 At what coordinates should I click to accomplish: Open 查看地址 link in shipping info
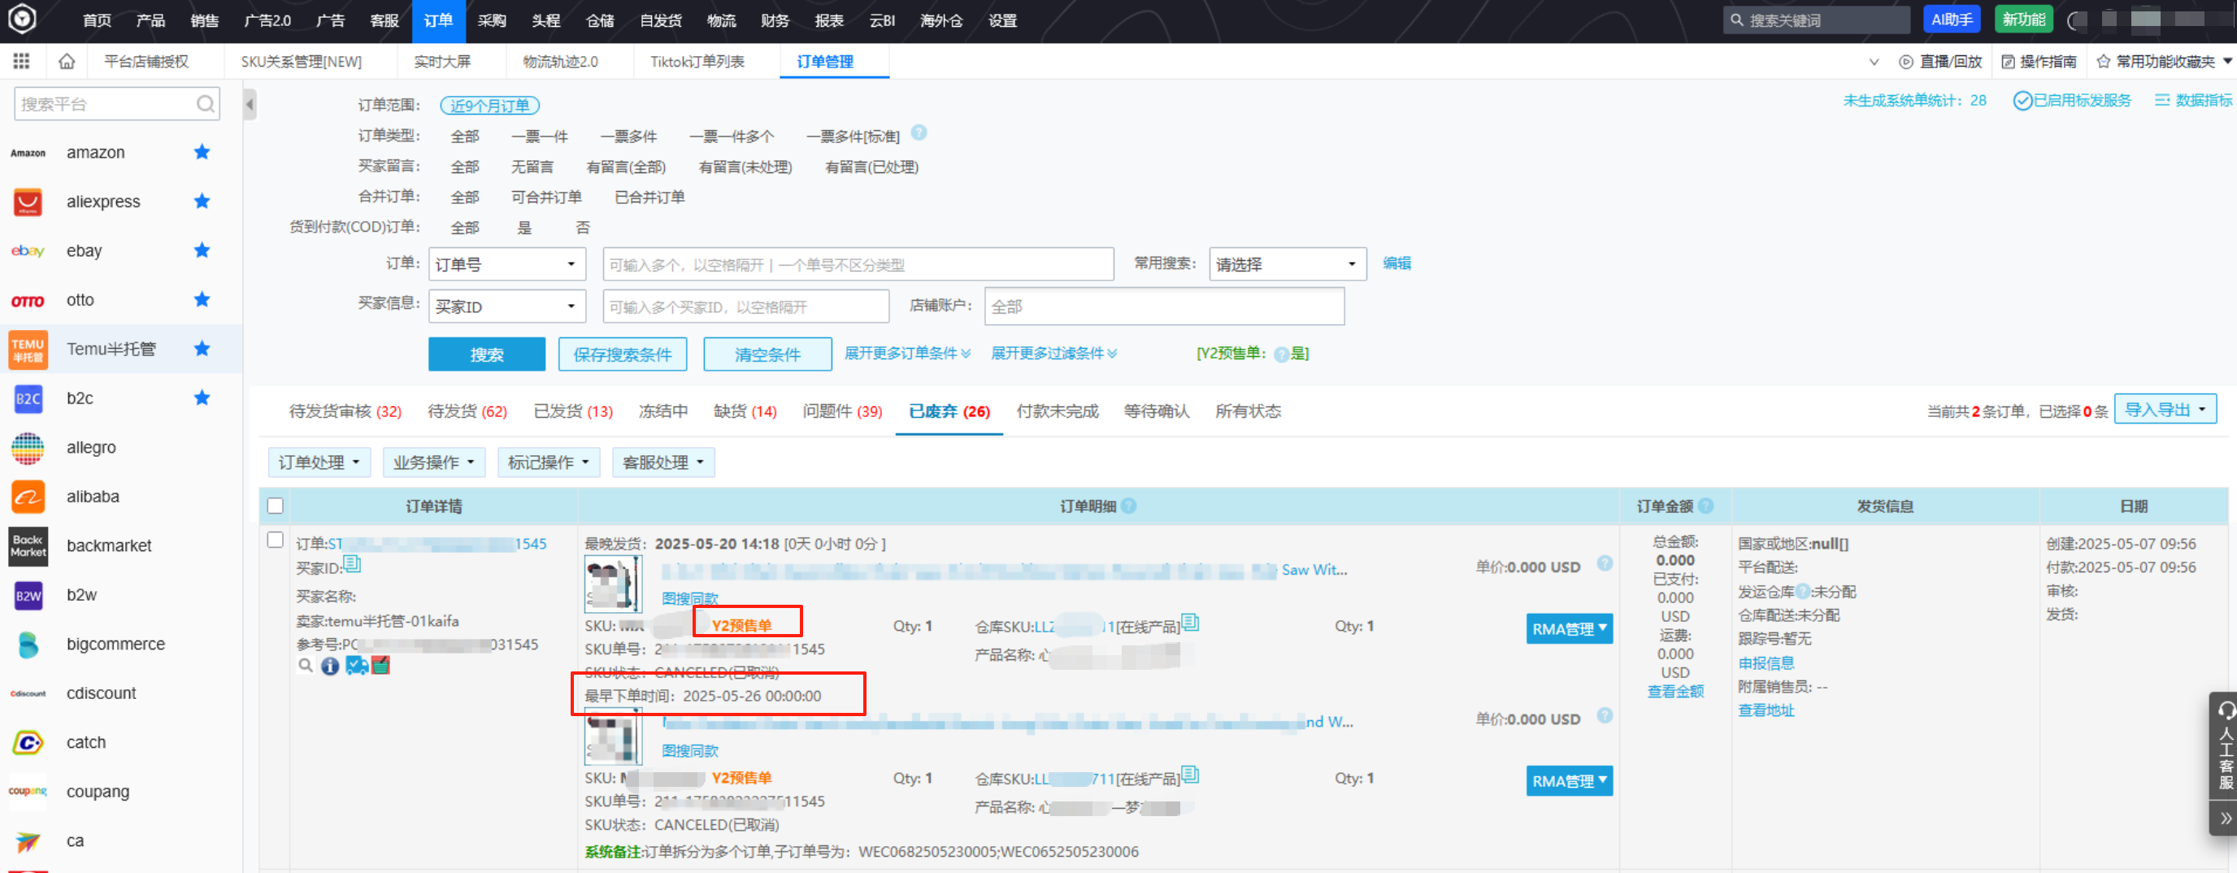point(1767,710)
